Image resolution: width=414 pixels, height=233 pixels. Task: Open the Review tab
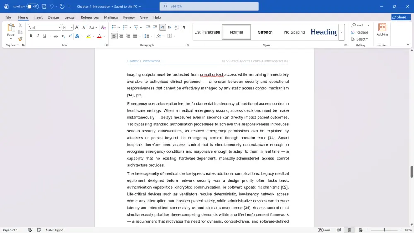[129, 17]
